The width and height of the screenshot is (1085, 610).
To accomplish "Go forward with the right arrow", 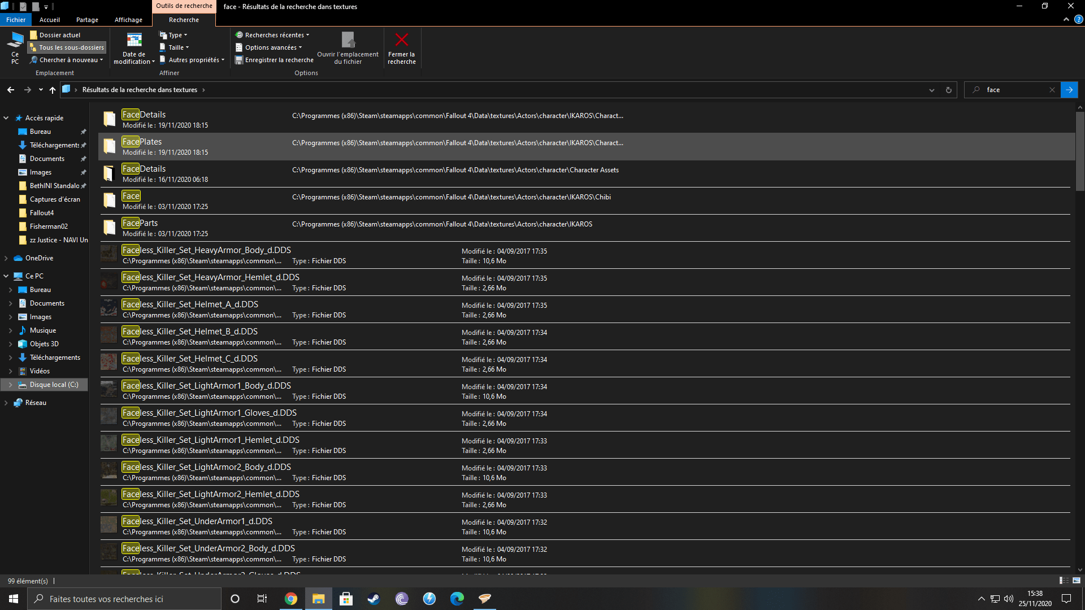I will pos(27,90).
